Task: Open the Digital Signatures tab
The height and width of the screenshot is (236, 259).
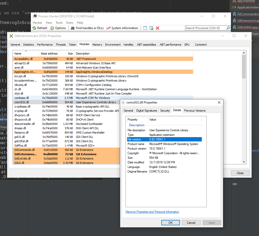Action: 146,110
